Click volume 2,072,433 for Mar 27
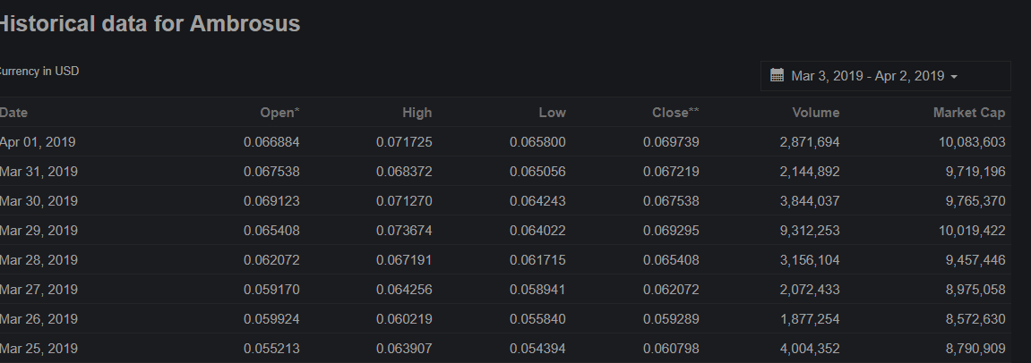The height and width of the screenshot is (363, 1031). click(x=810, y=290)
